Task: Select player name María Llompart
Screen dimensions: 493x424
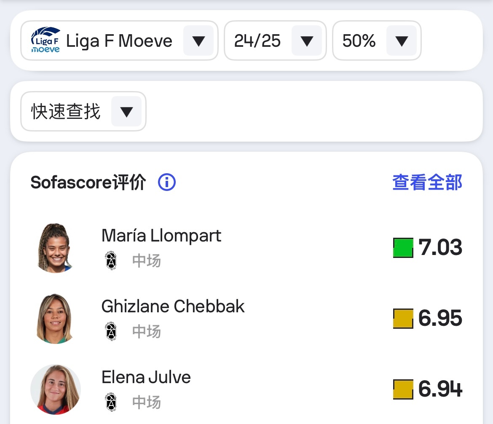Action: pyautogui.click(x=161, y=235)
